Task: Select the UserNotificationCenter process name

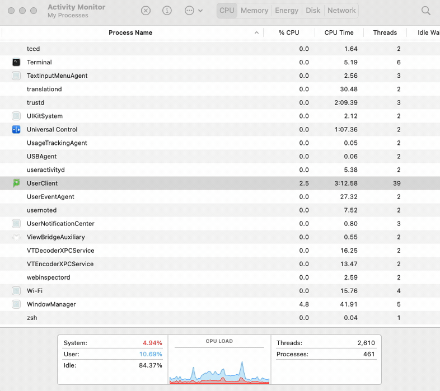Action: (60, 224)
